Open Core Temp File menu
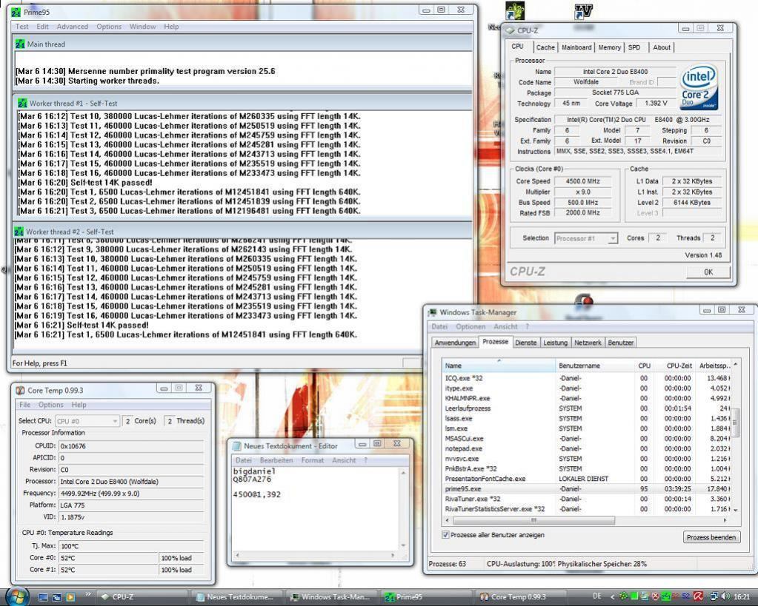 24,405
